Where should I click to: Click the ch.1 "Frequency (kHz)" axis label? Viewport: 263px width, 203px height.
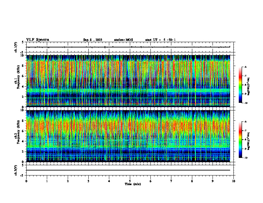[x=18, y=77]
